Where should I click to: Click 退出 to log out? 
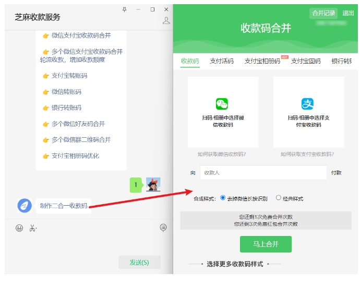[x=348, y=13]
